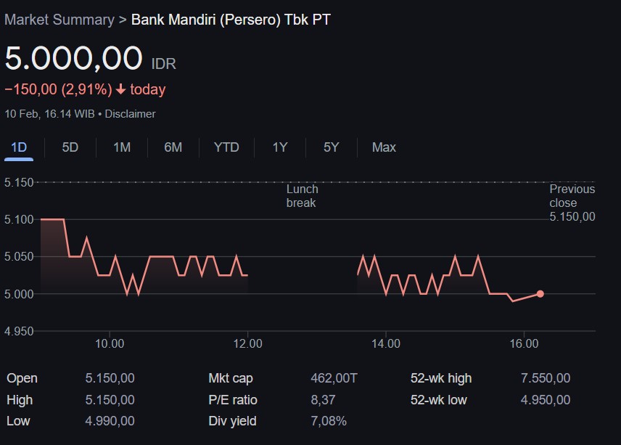Click the red down arrow icon
This screenshot has width=621, height=445.
[120, 90]
